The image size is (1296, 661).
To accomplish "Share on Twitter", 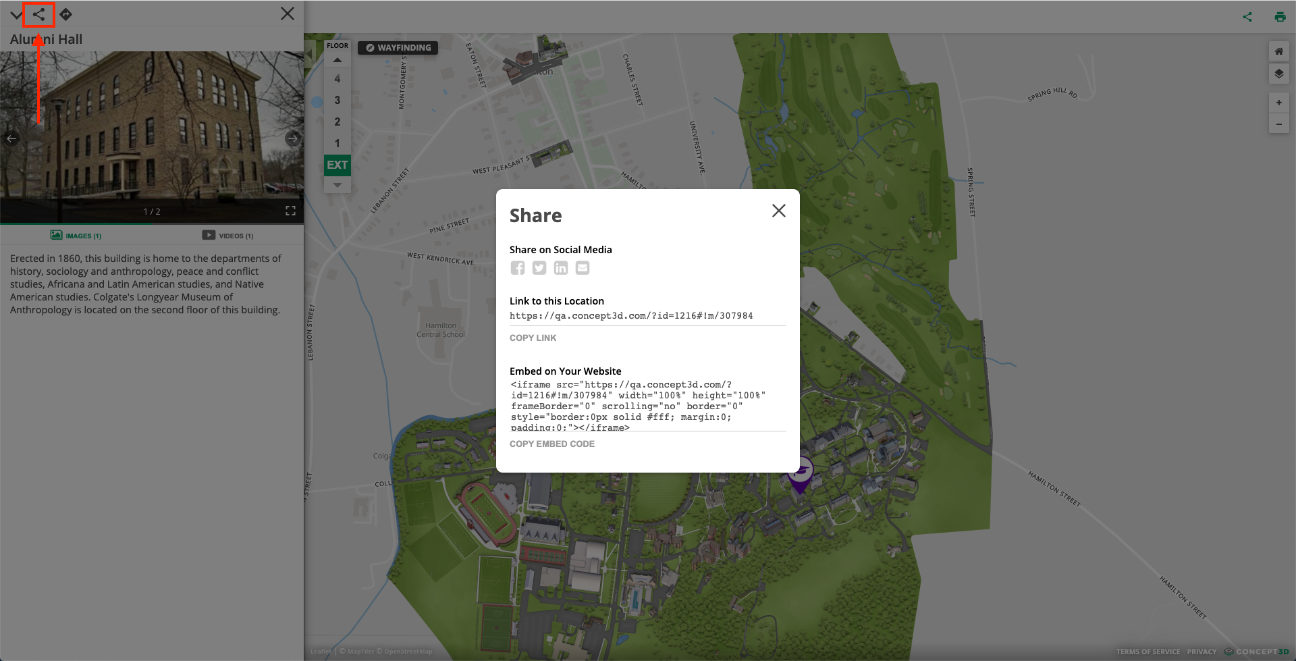I will [x=539, y=268].
